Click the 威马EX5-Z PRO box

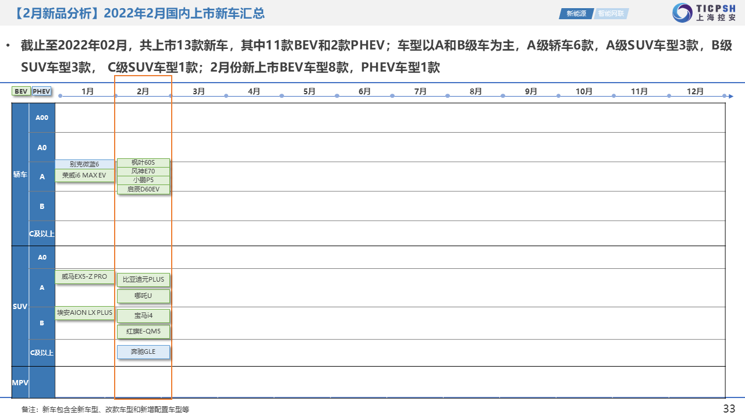[x=84, y=276]
